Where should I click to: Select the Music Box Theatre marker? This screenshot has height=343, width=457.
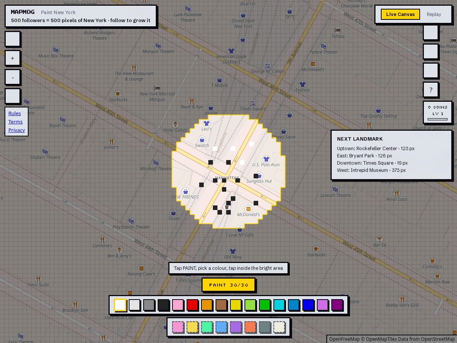click(56, 50)
